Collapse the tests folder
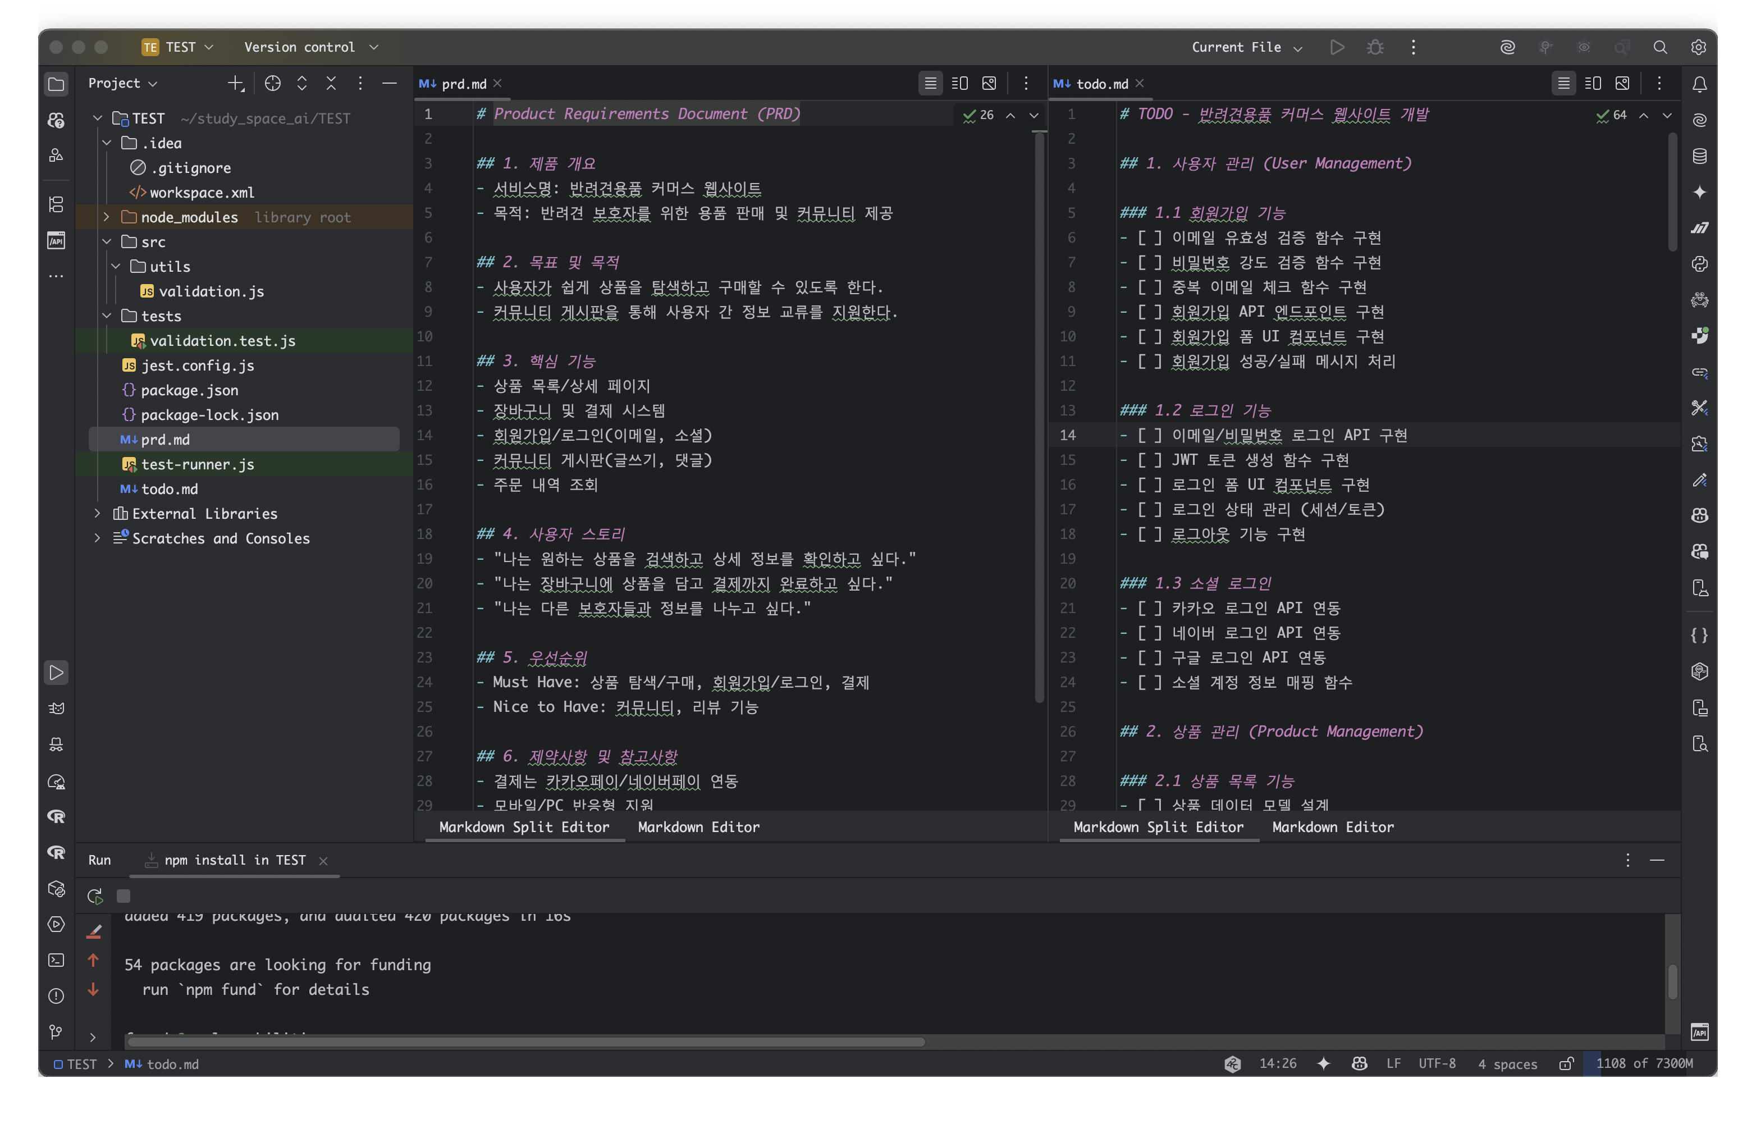The image size is (1756, 1124). [x=107, y=316]
